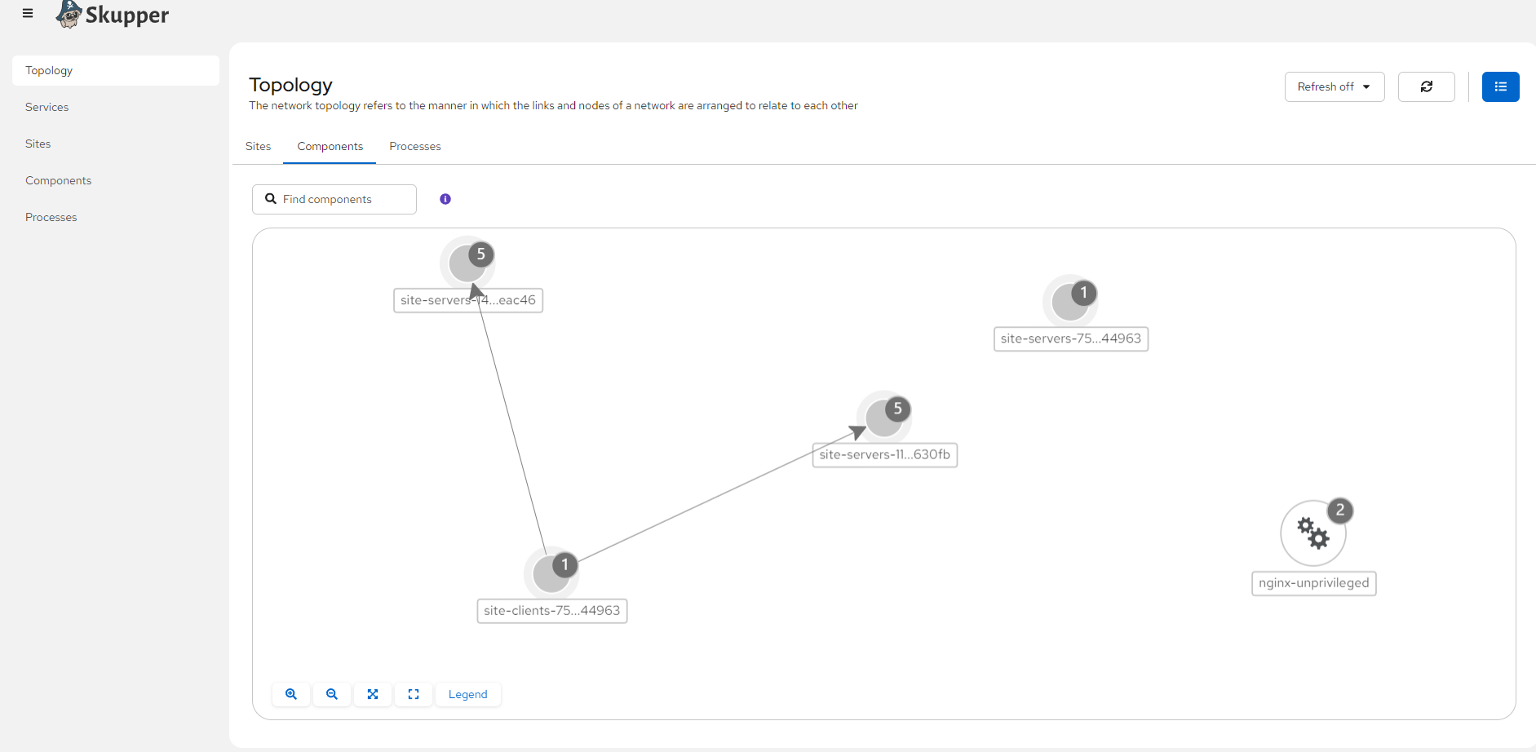Zoom in on the topology graph

291,694
